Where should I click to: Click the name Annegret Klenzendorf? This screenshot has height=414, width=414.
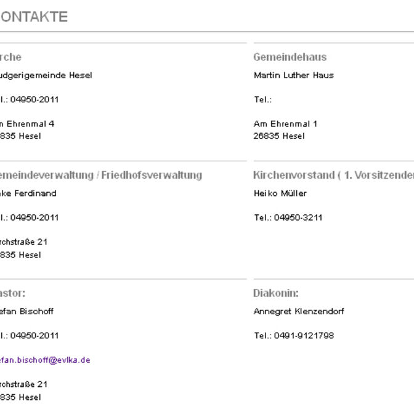coord(299,312)
